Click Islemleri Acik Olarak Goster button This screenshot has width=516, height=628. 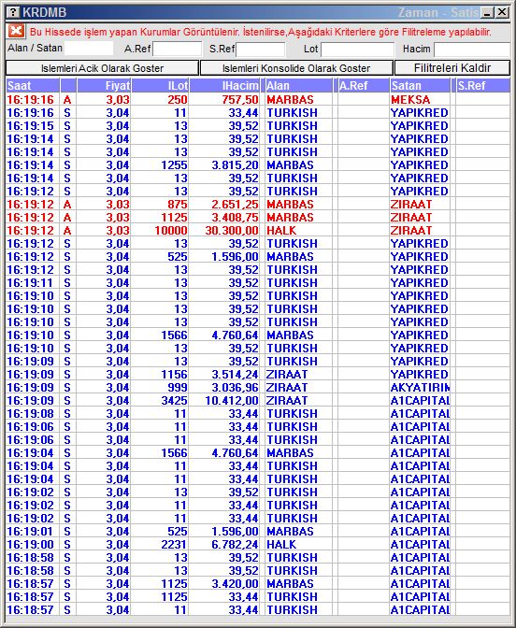point(102,68)
